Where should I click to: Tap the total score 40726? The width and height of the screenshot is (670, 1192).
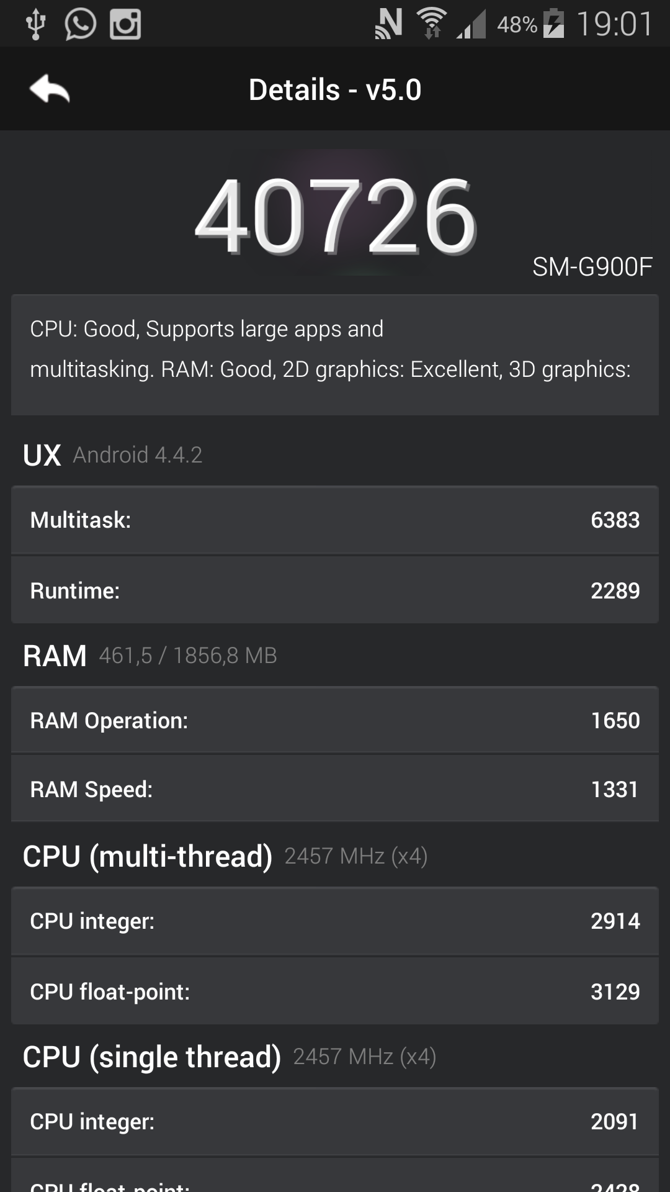[x=335, y=216]
